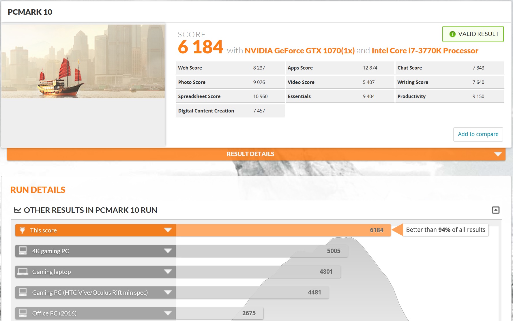Click the large overall score 6 184
This screenshot has width=513, height=321.
(201, 47)
